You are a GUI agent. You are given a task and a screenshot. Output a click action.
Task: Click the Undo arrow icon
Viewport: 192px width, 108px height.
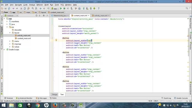(x=13, y=8)
